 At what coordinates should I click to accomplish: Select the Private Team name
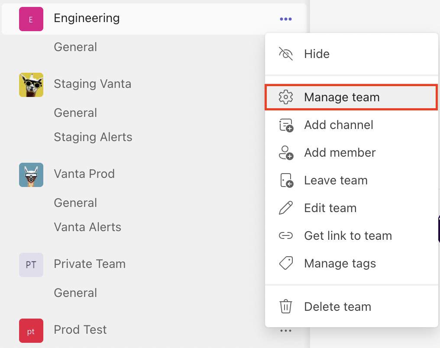90,264
